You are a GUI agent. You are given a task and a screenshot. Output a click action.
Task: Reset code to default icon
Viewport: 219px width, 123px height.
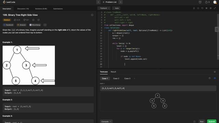pos(202,8)
